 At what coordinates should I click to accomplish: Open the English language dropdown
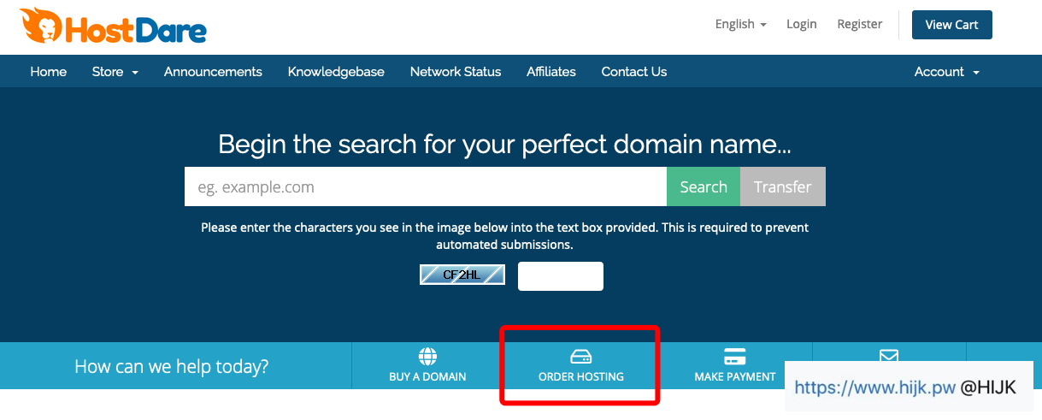point(740,24)
